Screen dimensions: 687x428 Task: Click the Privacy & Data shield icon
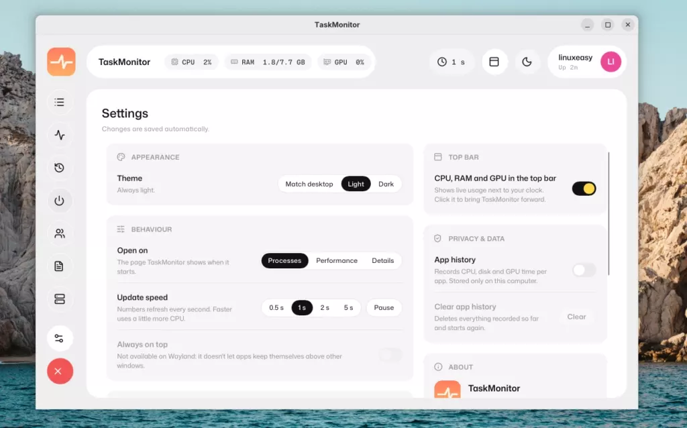(437, 238)
